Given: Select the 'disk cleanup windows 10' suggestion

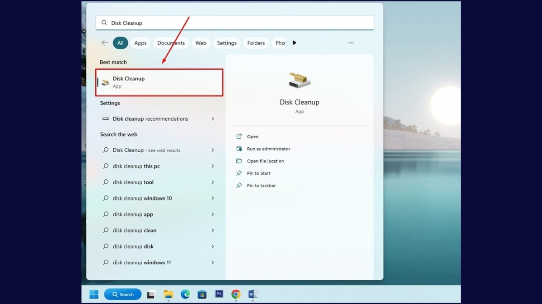Looking at the screenshot, I should tap(159, 198).
